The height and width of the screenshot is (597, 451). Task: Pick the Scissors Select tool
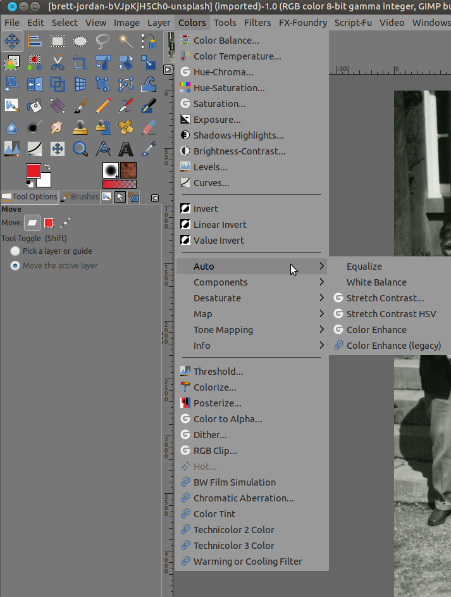(x=57, y=63)
